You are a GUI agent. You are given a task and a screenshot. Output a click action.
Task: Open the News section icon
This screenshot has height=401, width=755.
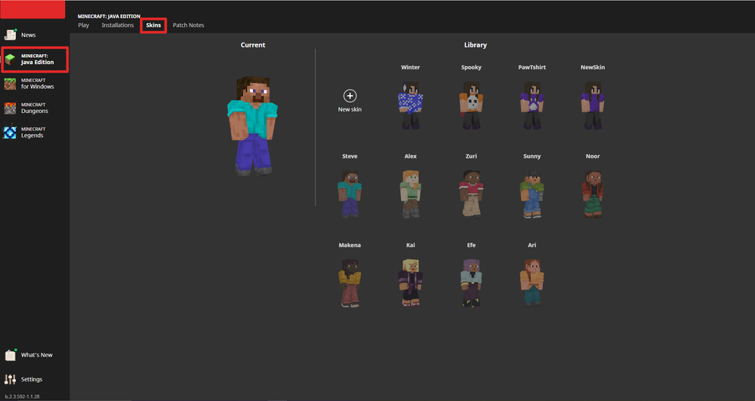pos(11,35)
